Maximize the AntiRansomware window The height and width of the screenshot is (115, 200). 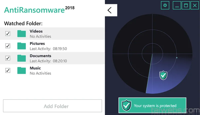coord(186,5)
